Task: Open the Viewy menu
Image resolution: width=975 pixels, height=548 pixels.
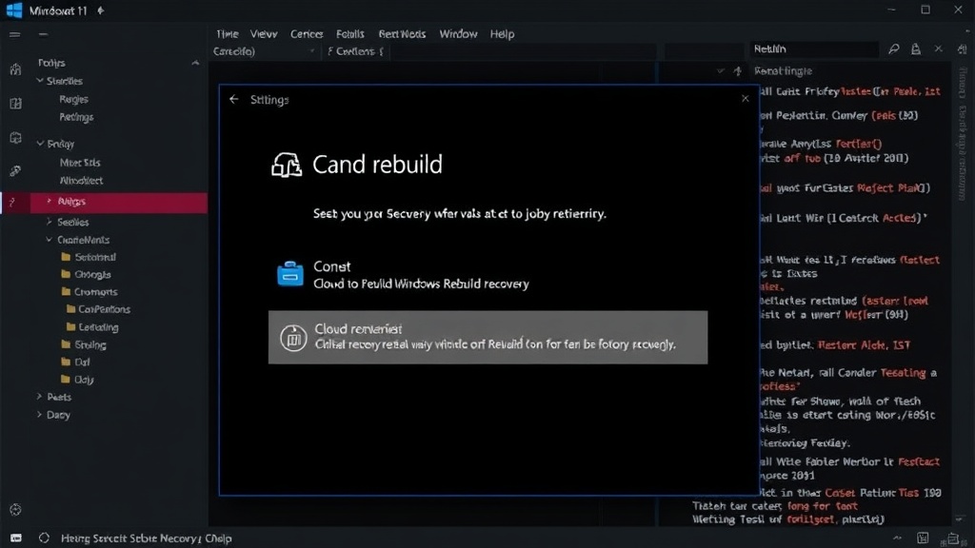Action: pos(264,34)
